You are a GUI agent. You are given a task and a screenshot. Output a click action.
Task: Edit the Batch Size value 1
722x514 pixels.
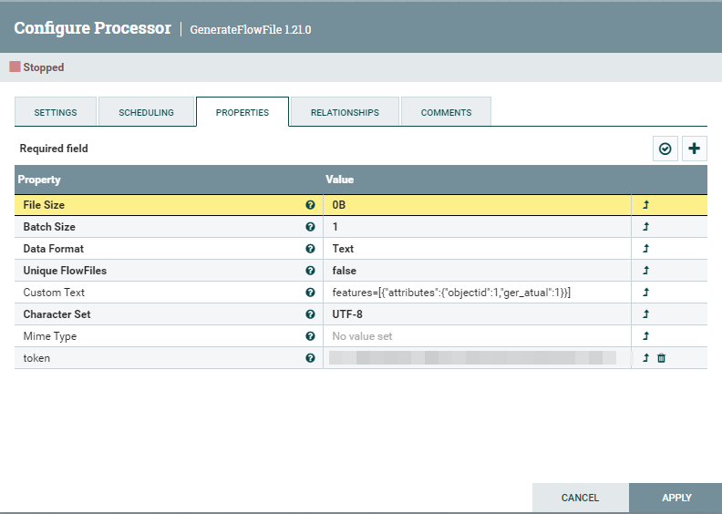[x=477, y=227]
